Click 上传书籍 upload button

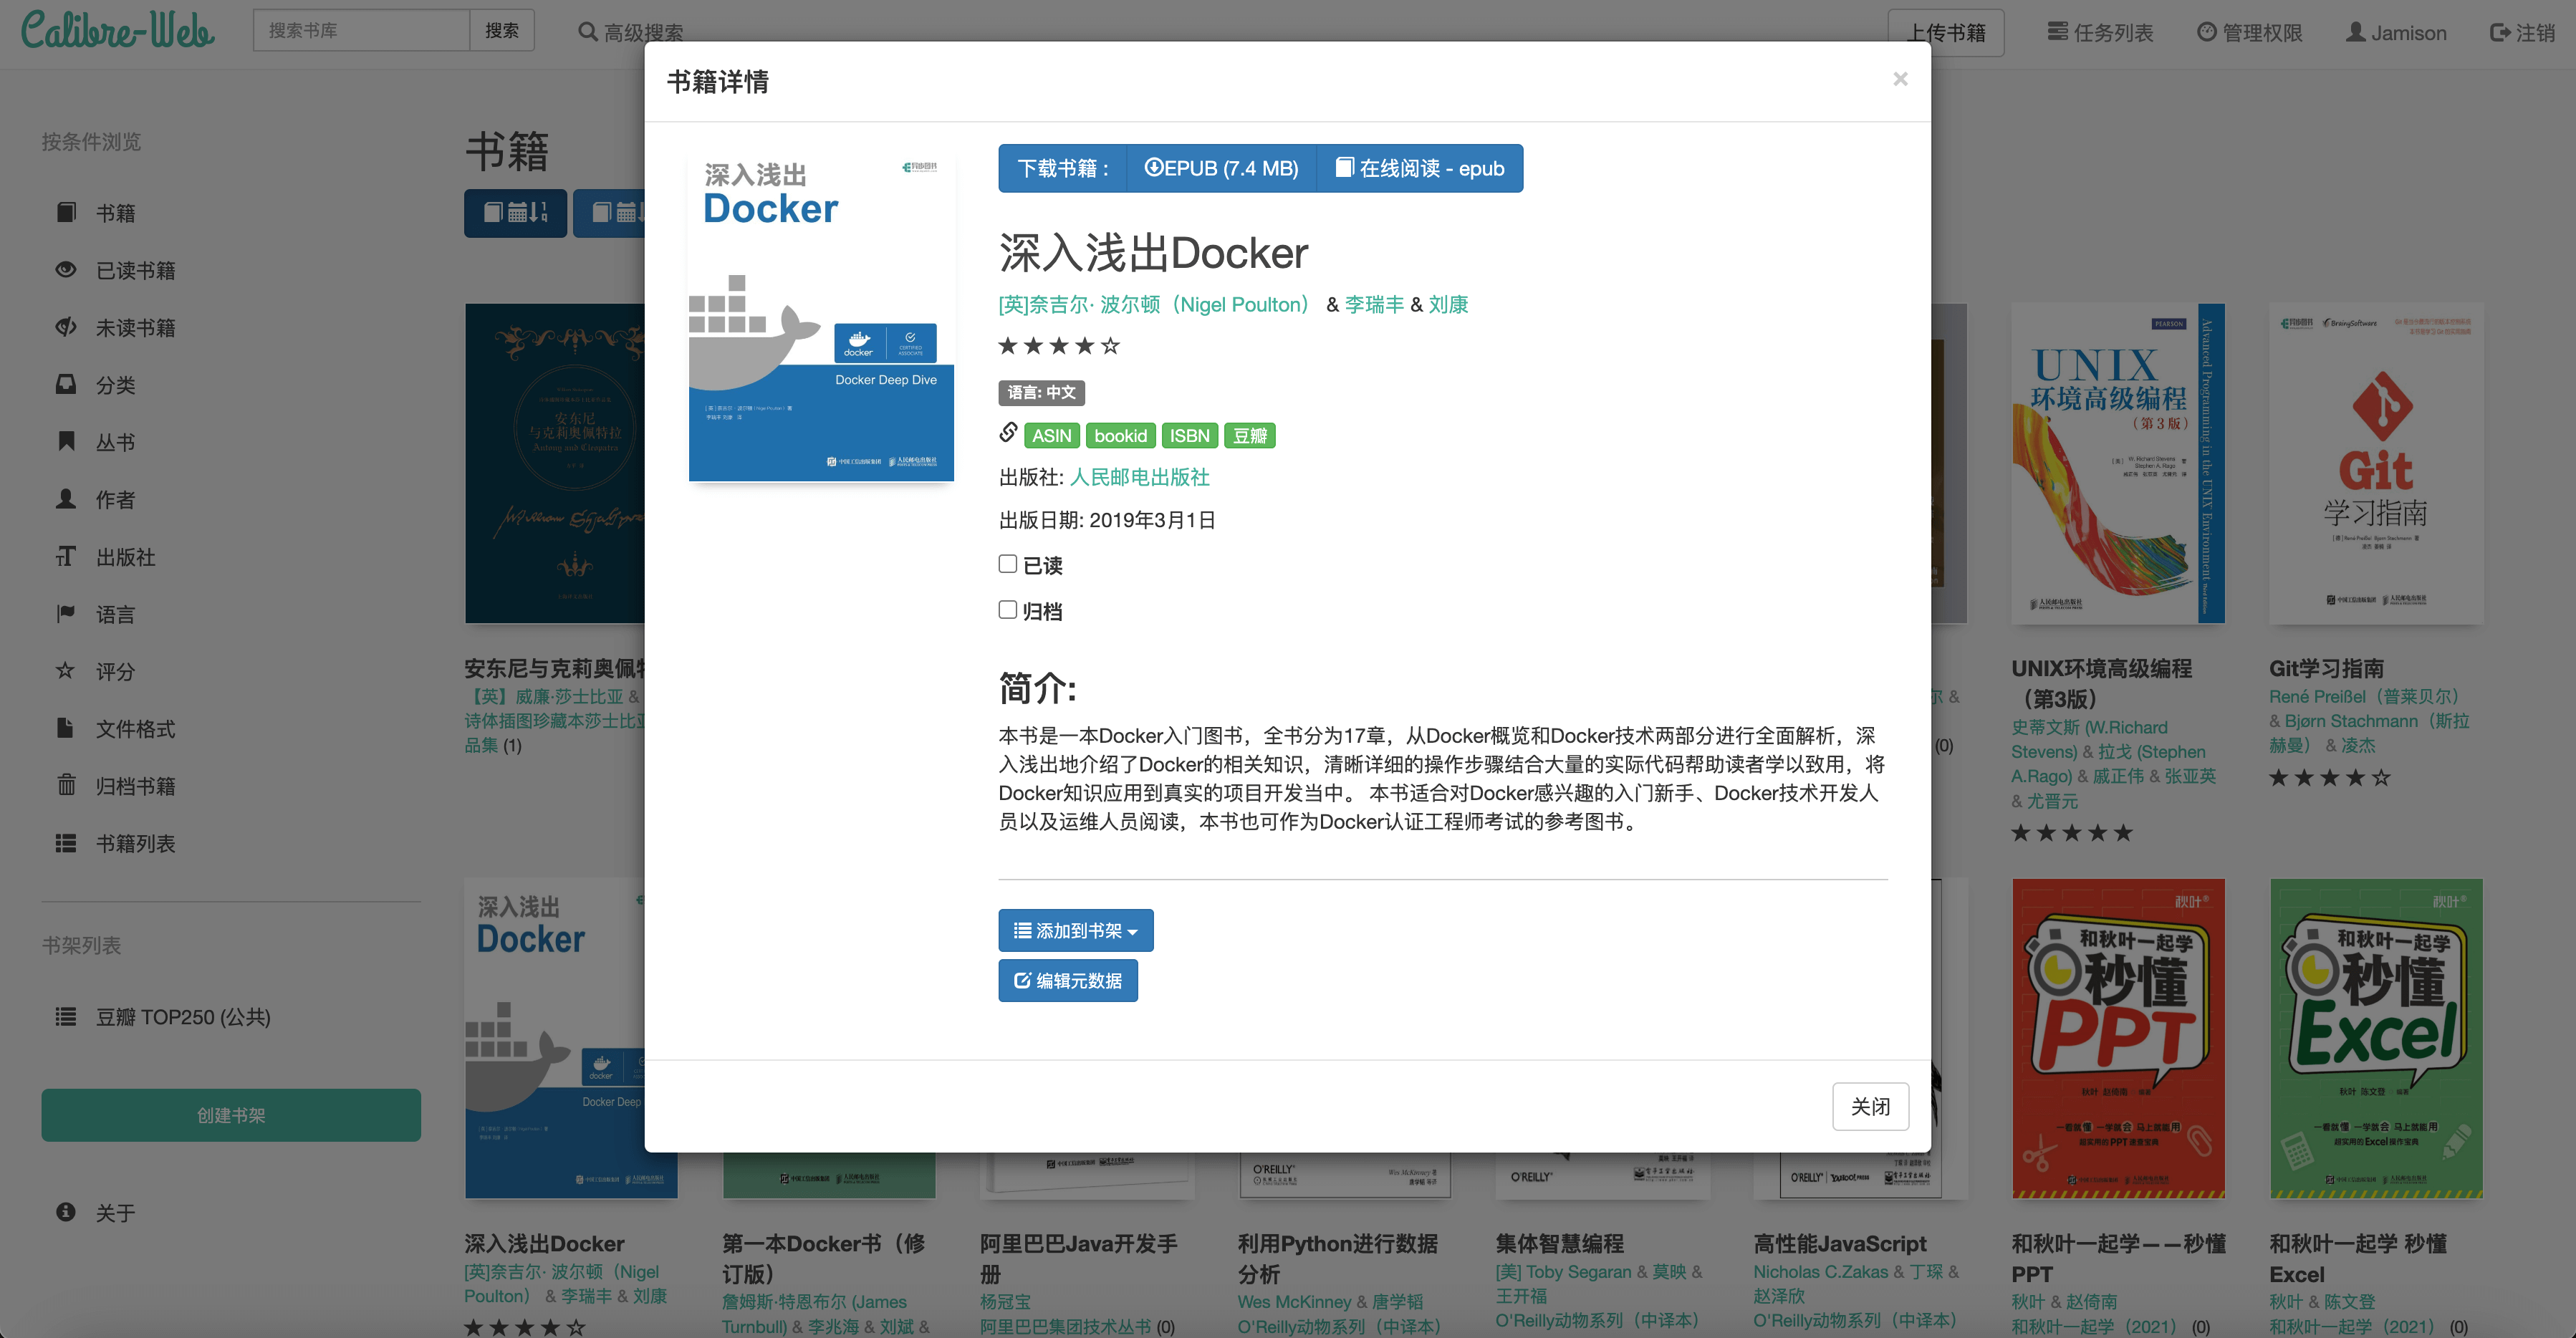click(1945, 32)
